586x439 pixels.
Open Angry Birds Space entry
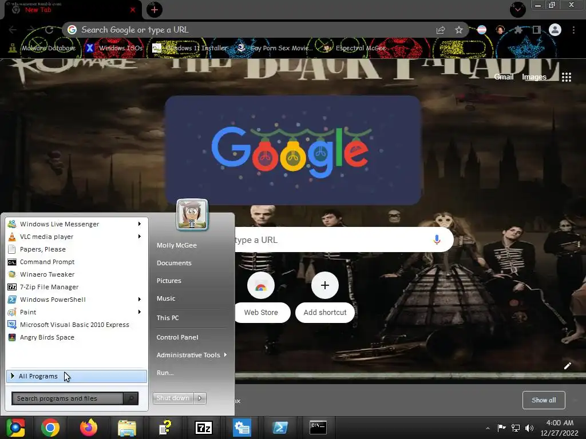click(77, 337)
